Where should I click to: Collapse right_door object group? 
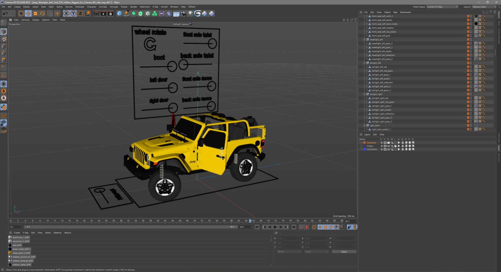point(365,126)
